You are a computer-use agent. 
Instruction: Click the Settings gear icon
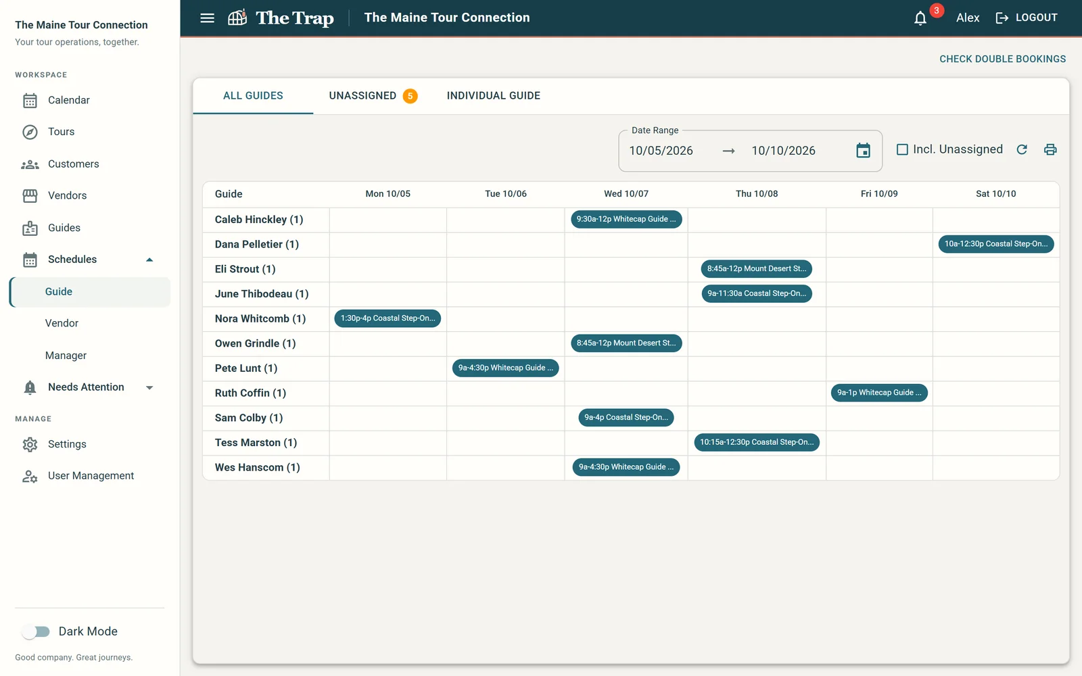(30, 444)
